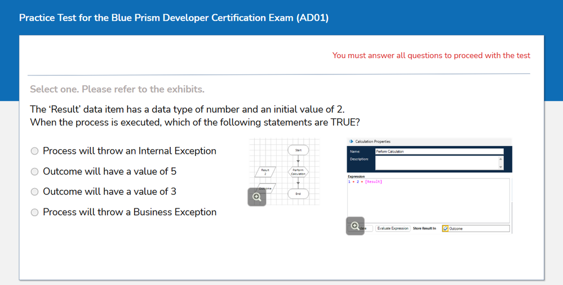Click the Perform Calculation hexagon stage

[x=298, y=172]
